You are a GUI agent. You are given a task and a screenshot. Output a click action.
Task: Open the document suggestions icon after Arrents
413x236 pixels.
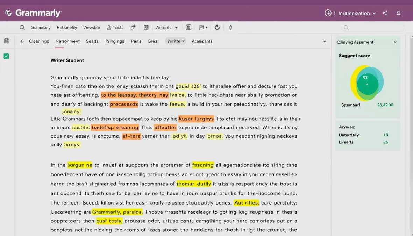pyautogui.click(x=188, y=27)
